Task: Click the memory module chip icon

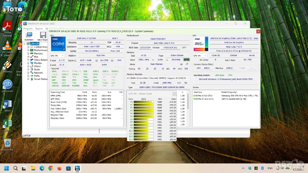Action: pos(186,60)
